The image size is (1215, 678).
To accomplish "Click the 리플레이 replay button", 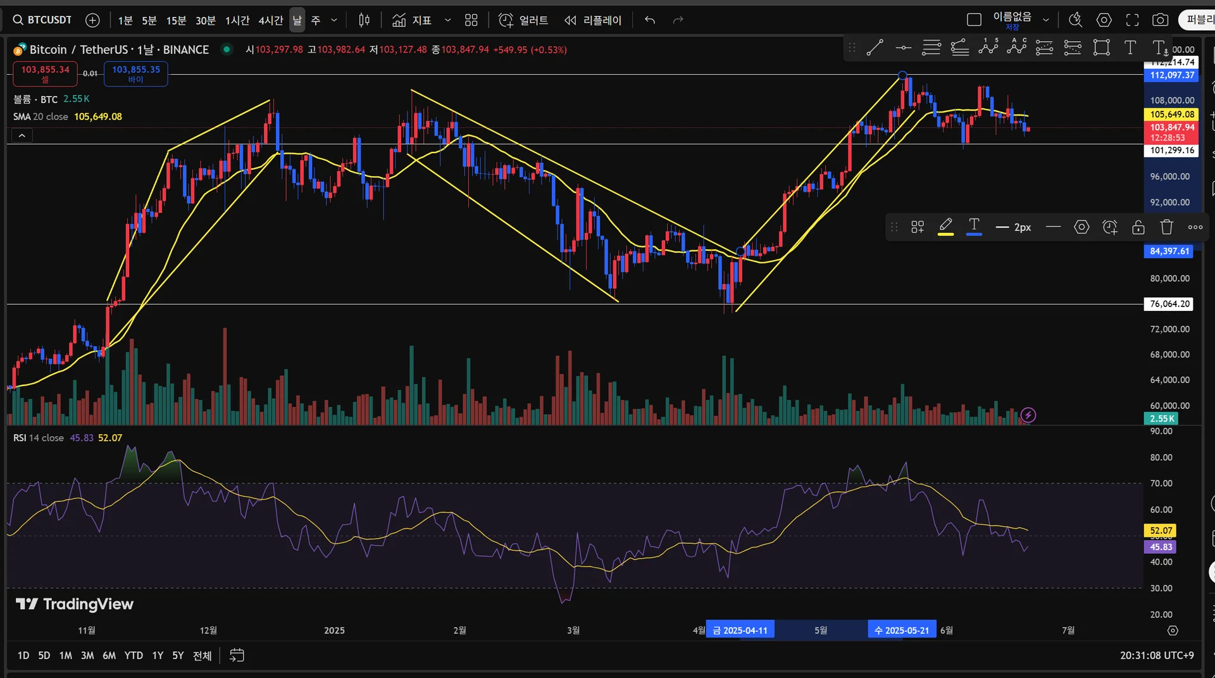I will point(593,20).
